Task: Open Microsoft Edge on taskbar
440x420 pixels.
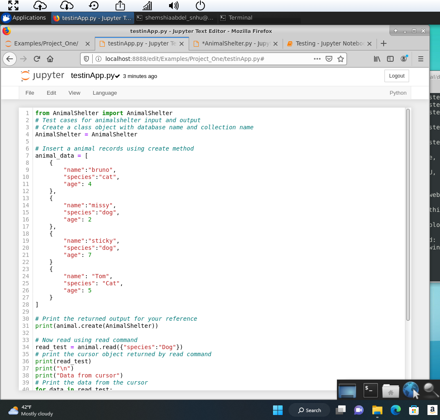Action: point(396,410)
